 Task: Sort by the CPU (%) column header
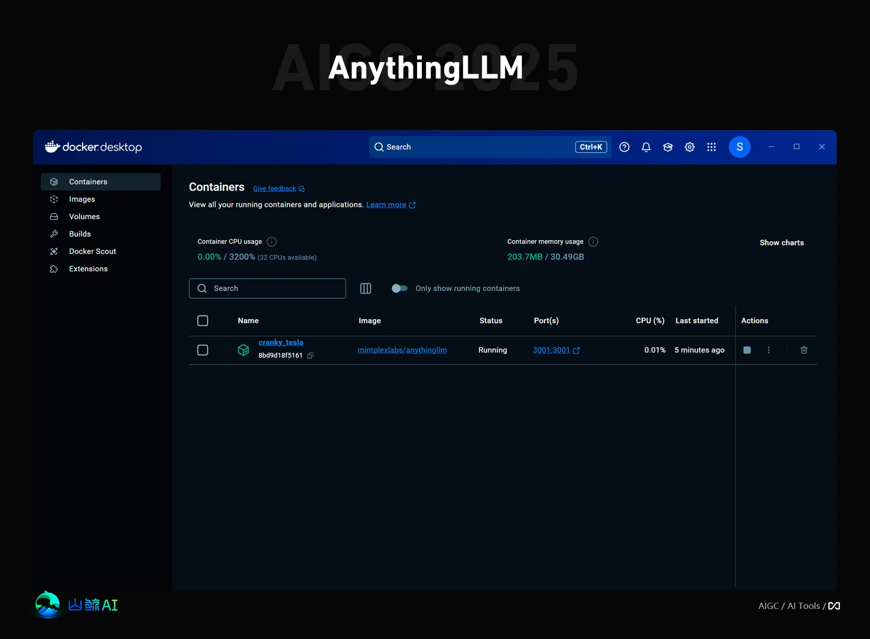650,321
